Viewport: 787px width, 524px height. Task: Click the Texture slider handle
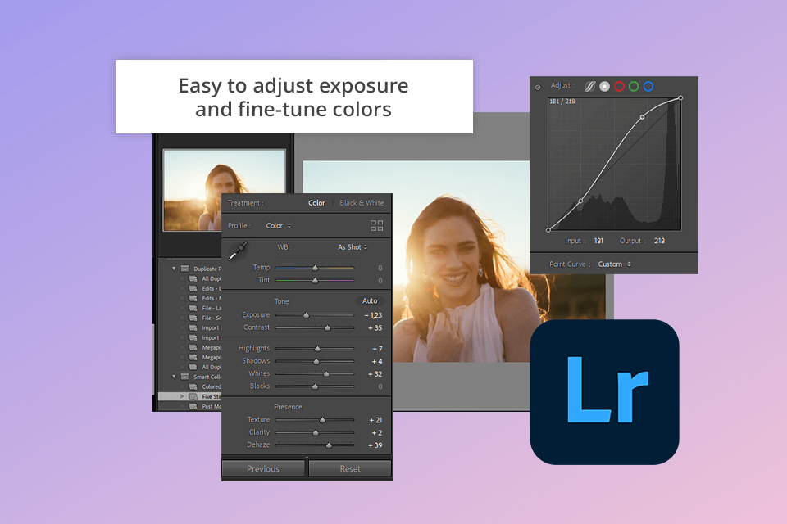pos(323,420)
